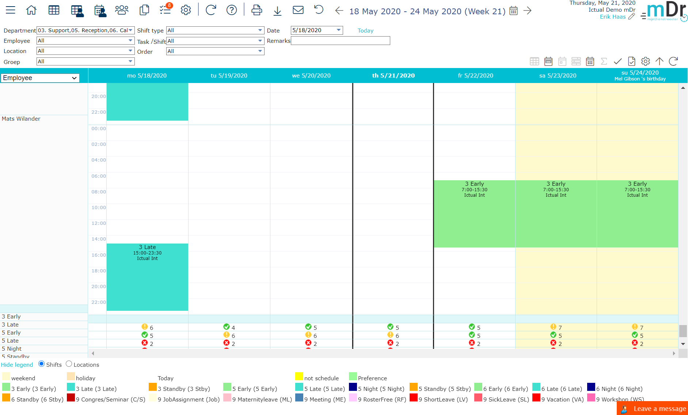Image resolution: width=688 pixels, height=415 pixels.
Task: Expand the Department dropdown
Action: [x=130, y=30]
